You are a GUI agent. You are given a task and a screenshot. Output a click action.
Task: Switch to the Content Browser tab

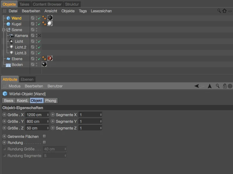click(47, 4)
